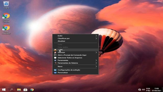Open the Windows Start menu
The image size is (163, 92).
point(4,90)
